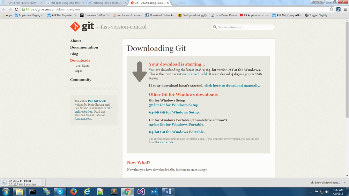
Task: Open the Amazon.com link
Action: [x=83, y=119]
